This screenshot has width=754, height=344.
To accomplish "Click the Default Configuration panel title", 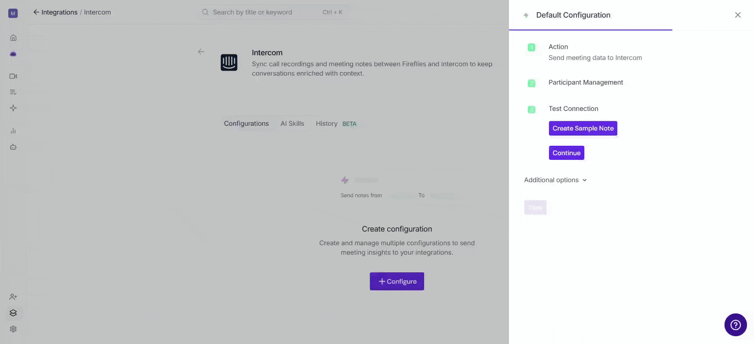I will point(573,15).
